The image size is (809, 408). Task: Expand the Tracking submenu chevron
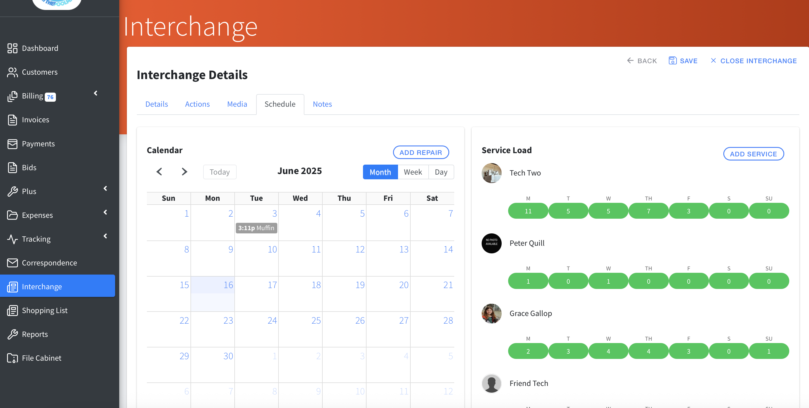click(105, 236)
